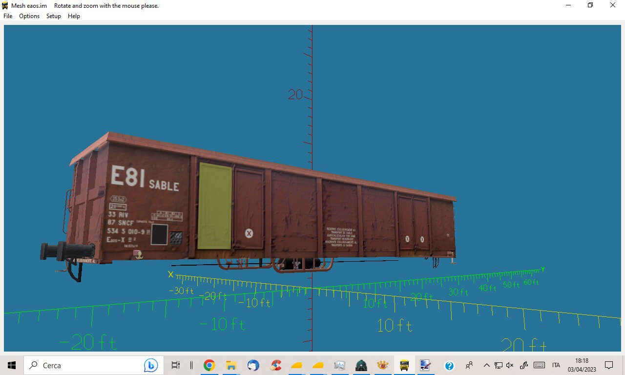This screenshot has height=375, width=625.
Task: Open File Explorer from the taskbar
Action: [x=231, y=365]
